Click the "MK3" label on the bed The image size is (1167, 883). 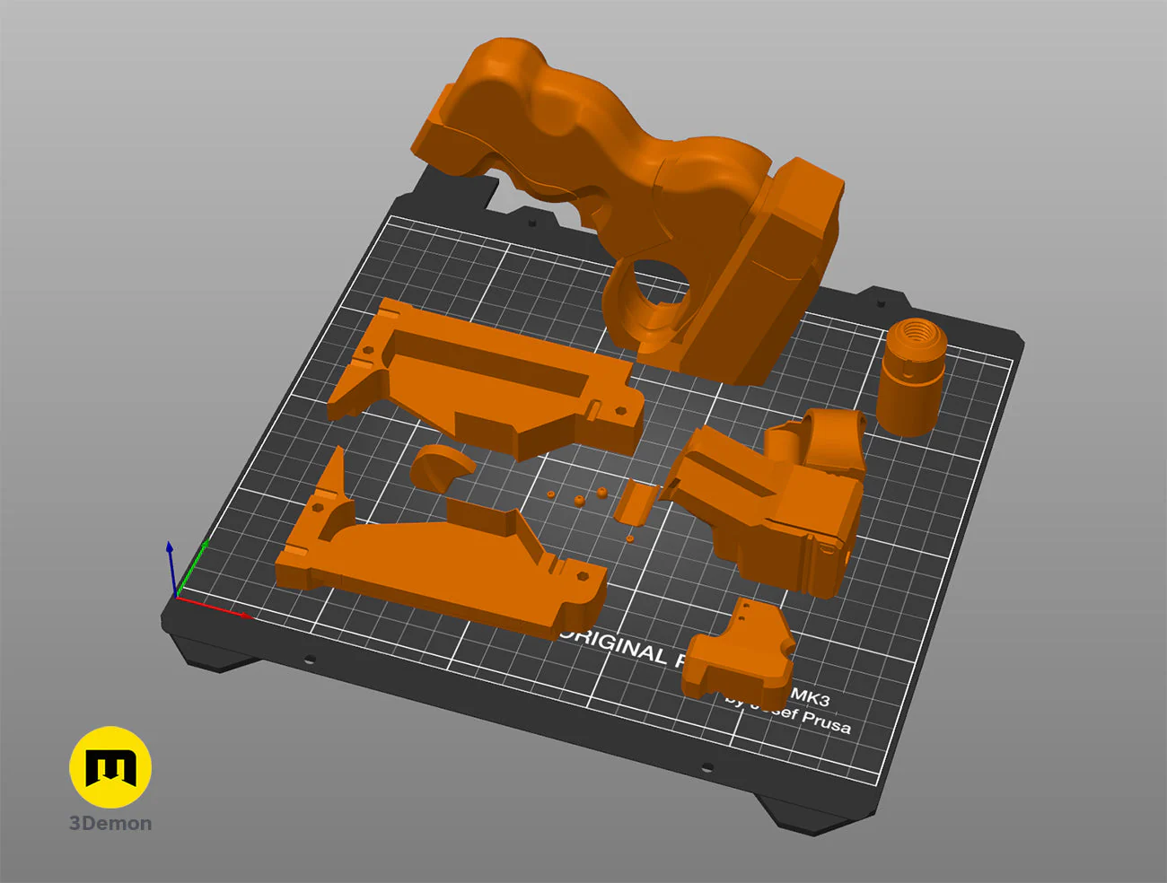pos(810,697)
